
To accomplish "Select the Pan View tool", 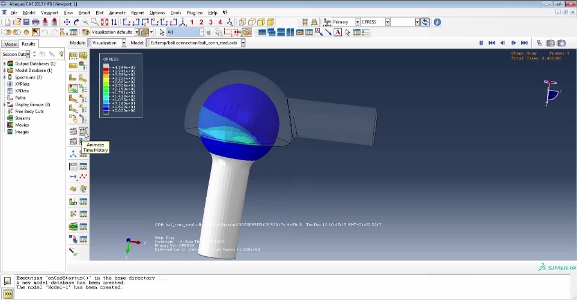I will pyautogui.click(x=67, y=22).
